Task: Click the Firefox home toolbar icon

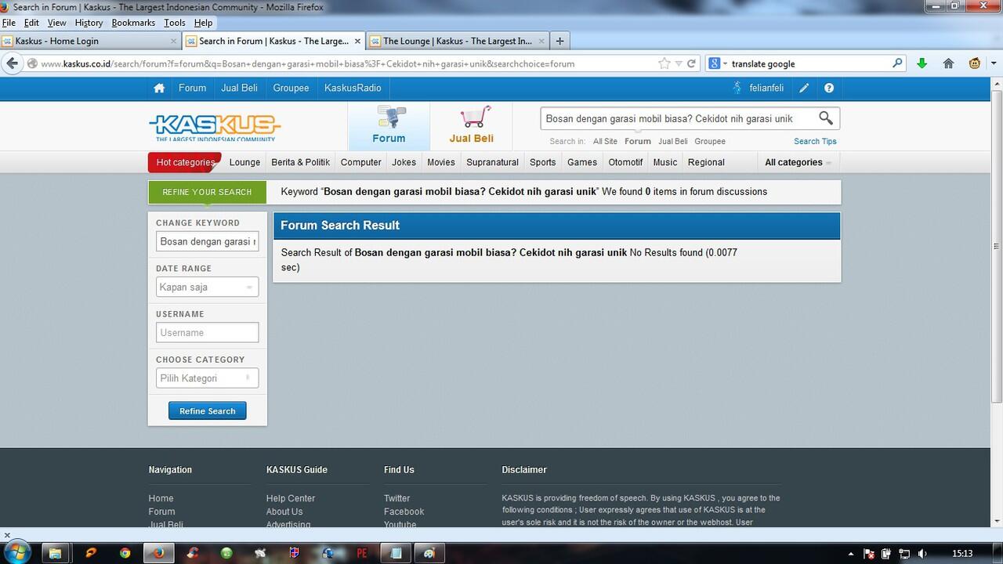Action: (x=948, y=63)
